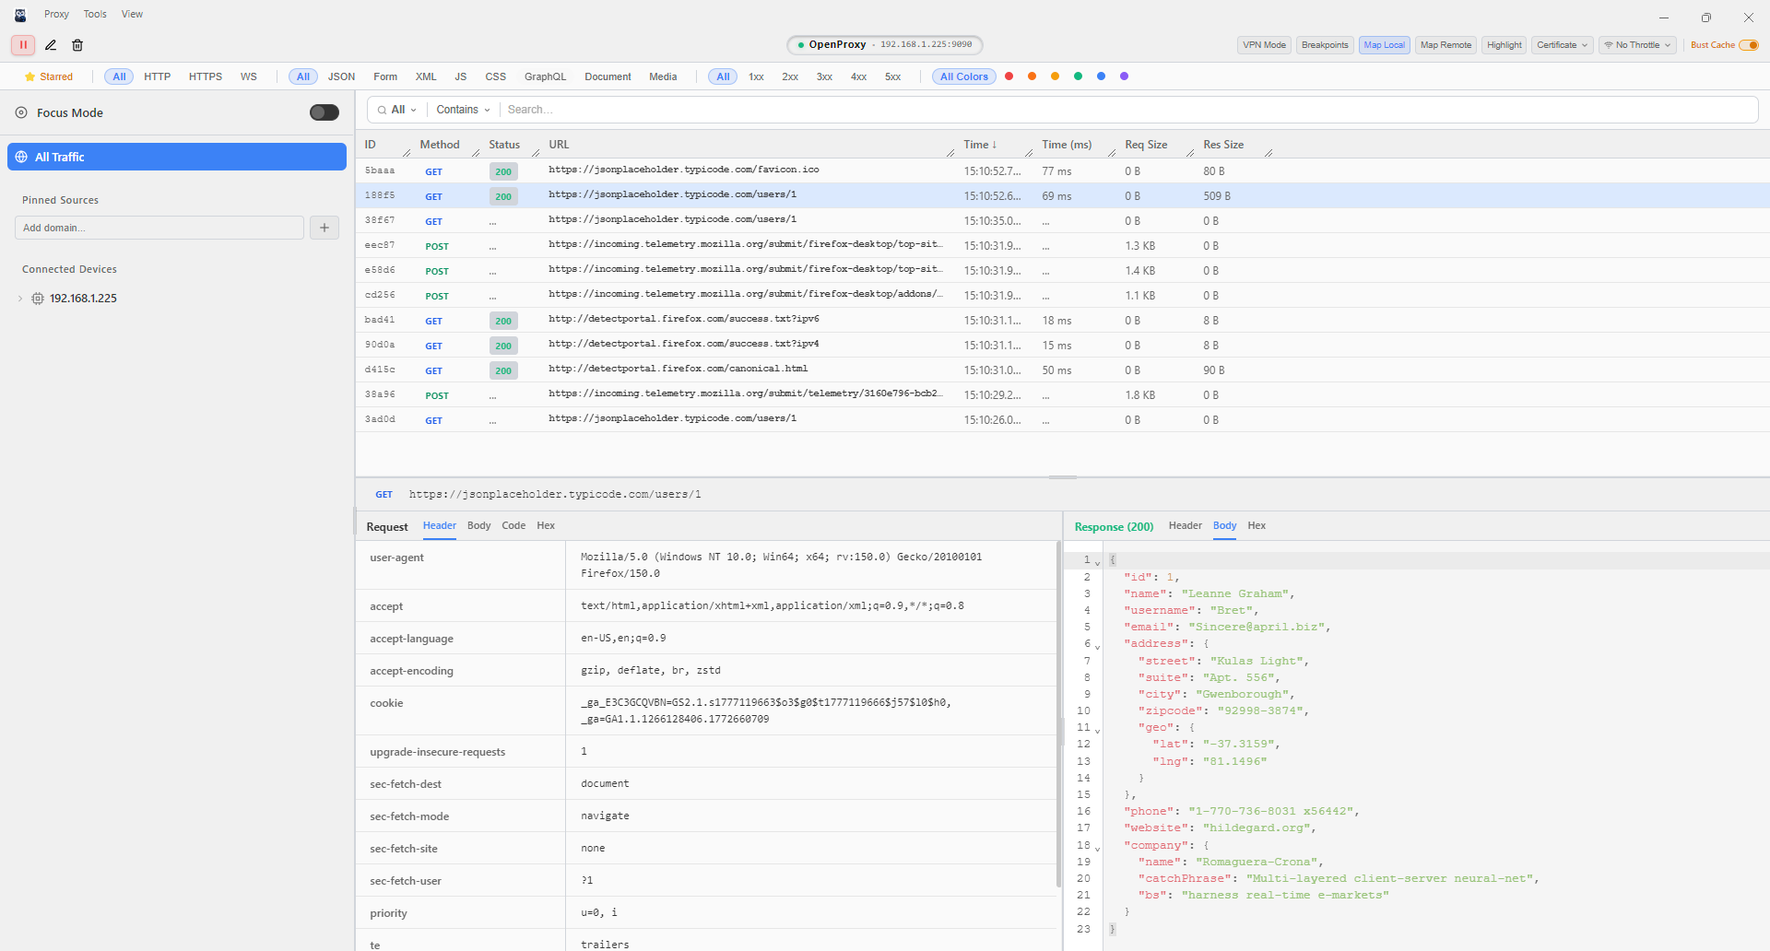Collapse the address object at line 6
The height and width of the screenshot is (951, 1770).
coord(1097,646)
